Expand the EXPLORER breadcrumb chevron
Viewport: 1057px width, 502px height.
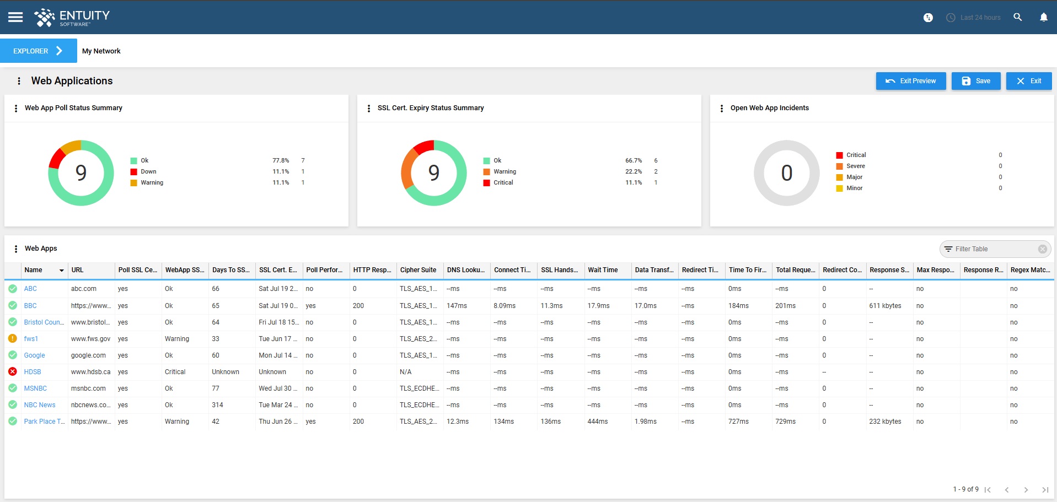tap(60, 50)
